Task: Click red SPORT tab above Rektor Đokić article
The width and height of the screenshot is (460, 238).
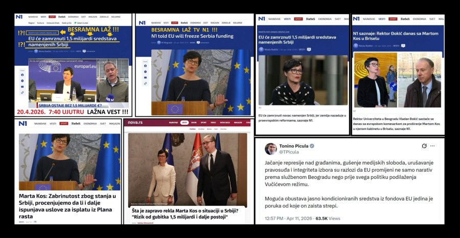Action: [x=393, y=19]
